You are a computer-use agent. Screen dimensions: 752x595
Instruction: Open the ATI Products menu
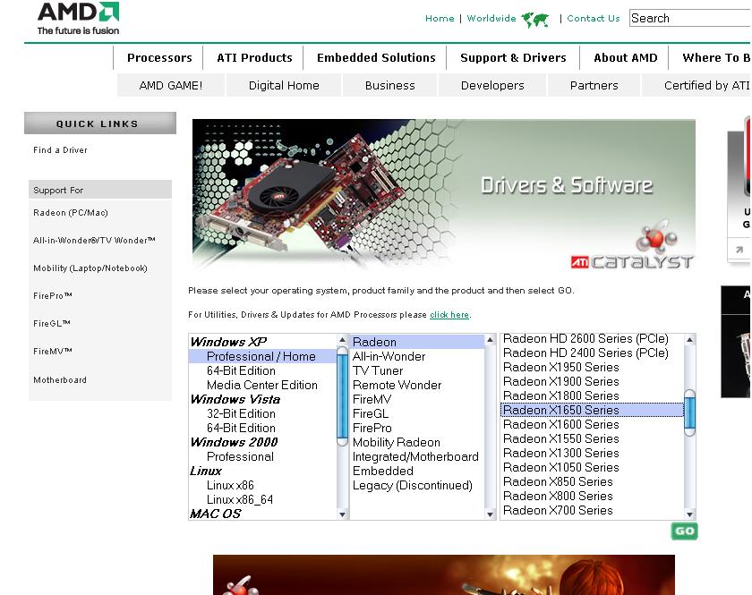[254, 57]
